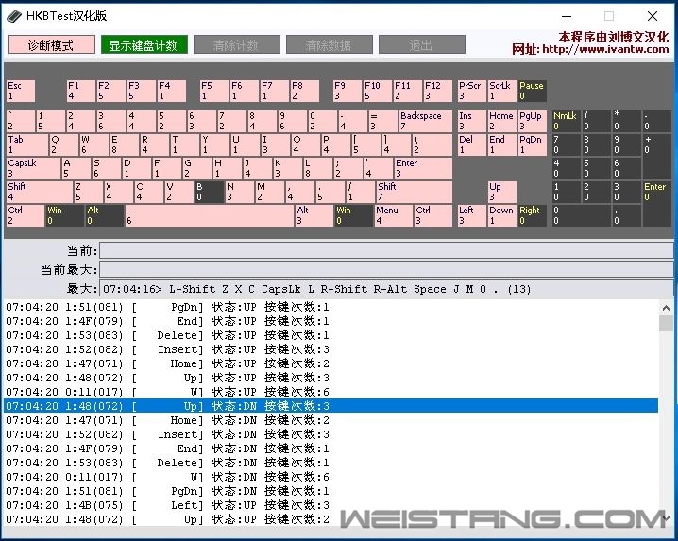This screenshot has height=541, width=678.
Task: Click the Esc key on virtual keyboard
Action: point(20,91)
